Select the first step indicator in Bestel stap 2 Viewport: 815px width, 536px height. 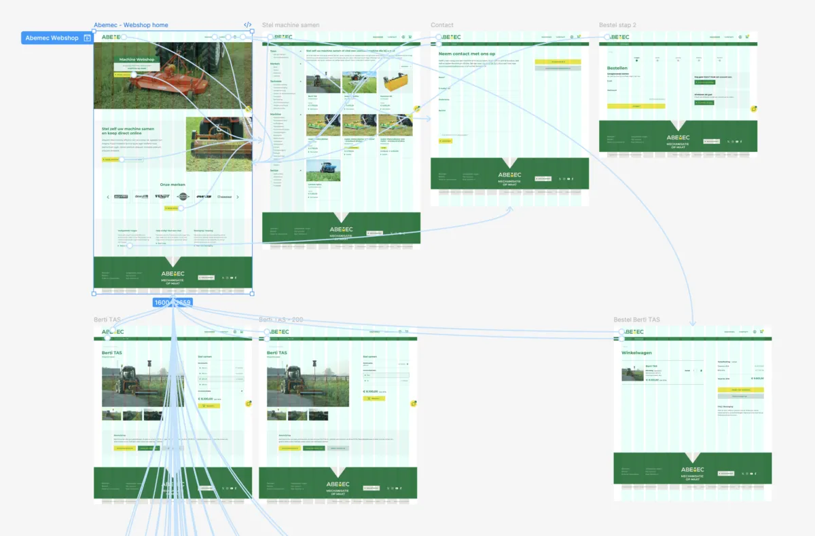[x=636, y=60]
